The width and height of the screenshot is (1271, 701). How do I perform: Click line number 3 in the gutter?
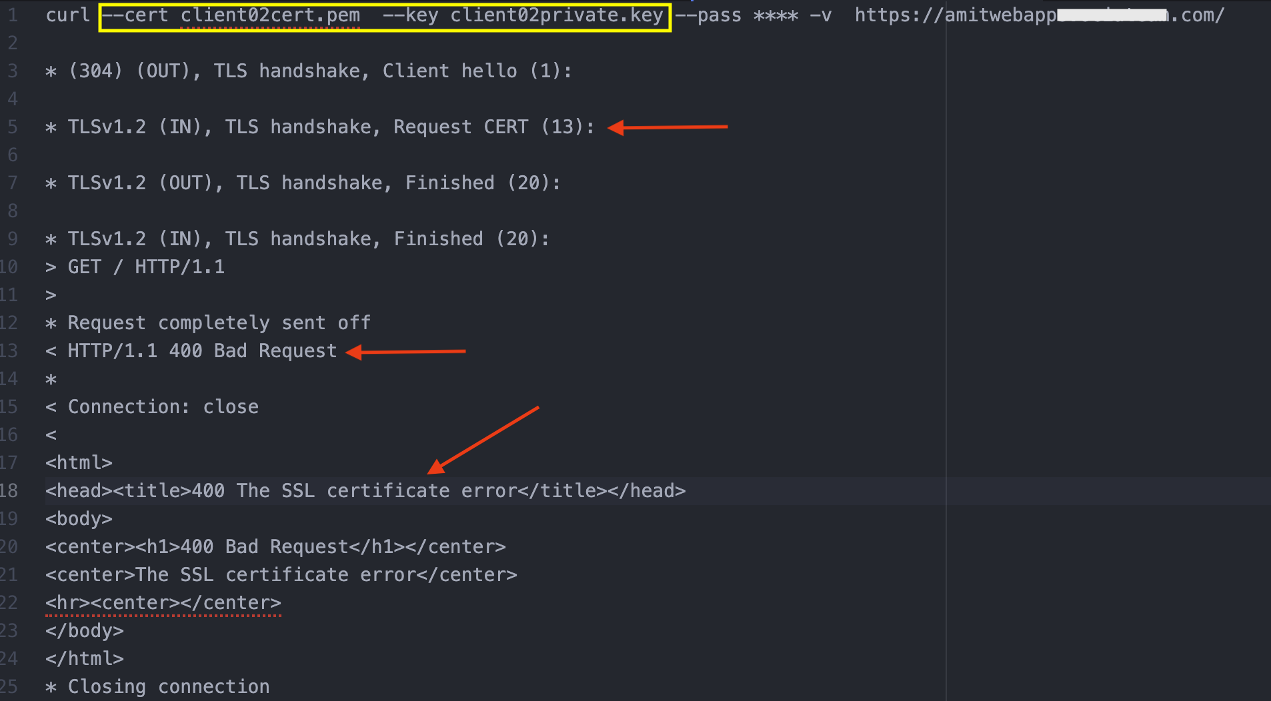click(x=13, y=71)
